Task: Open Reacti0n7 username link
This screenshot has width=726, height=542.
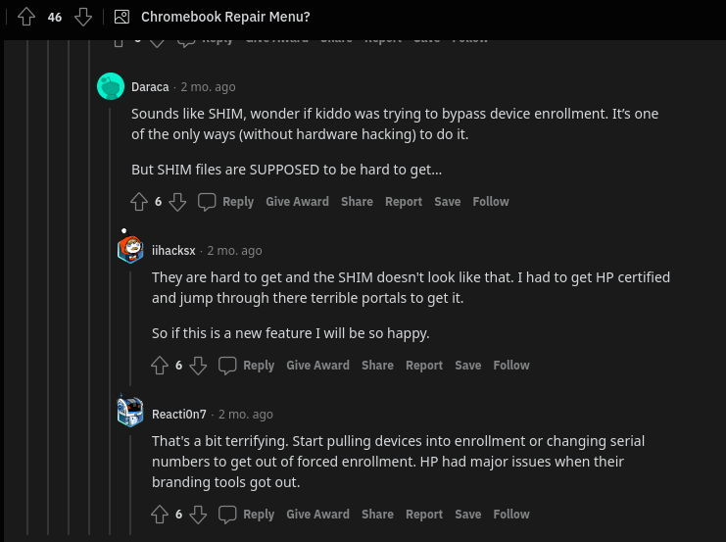Action: [x=178, y=414]
